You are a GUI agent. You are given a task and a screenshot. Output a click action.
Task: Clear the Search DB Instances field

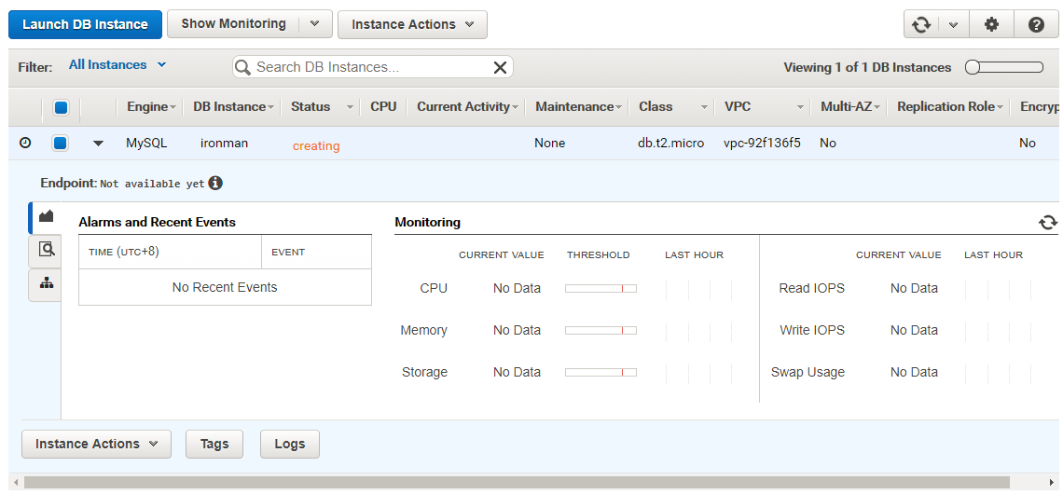[500, 67]
